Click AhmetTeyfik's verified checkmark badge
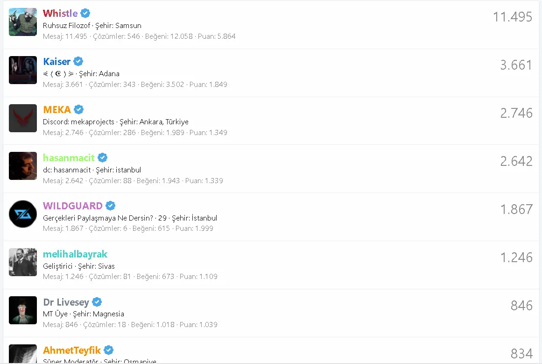The image size is (542, 364). (x=109, y=350)
